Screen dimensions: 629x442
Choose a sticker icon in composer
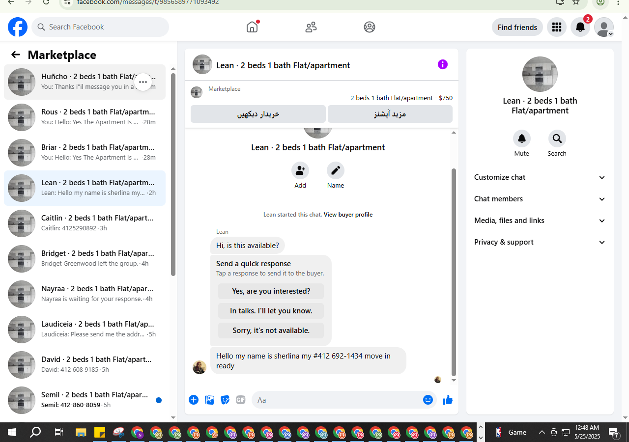225,400
